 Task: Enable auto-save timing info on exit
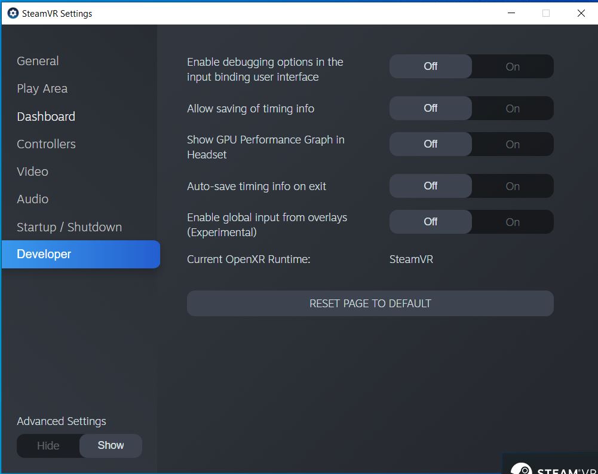tap(513, 186)
